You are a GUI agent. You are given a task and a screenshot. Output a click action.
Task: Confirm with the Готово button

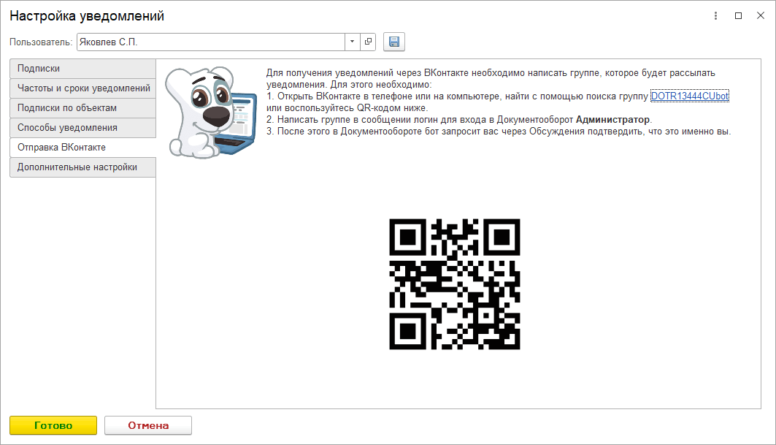click(x=53, y=425)
